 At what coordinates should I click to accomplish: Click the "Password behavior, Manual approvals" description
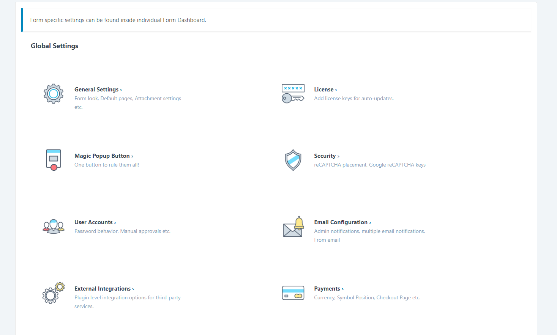click(122, 231)
